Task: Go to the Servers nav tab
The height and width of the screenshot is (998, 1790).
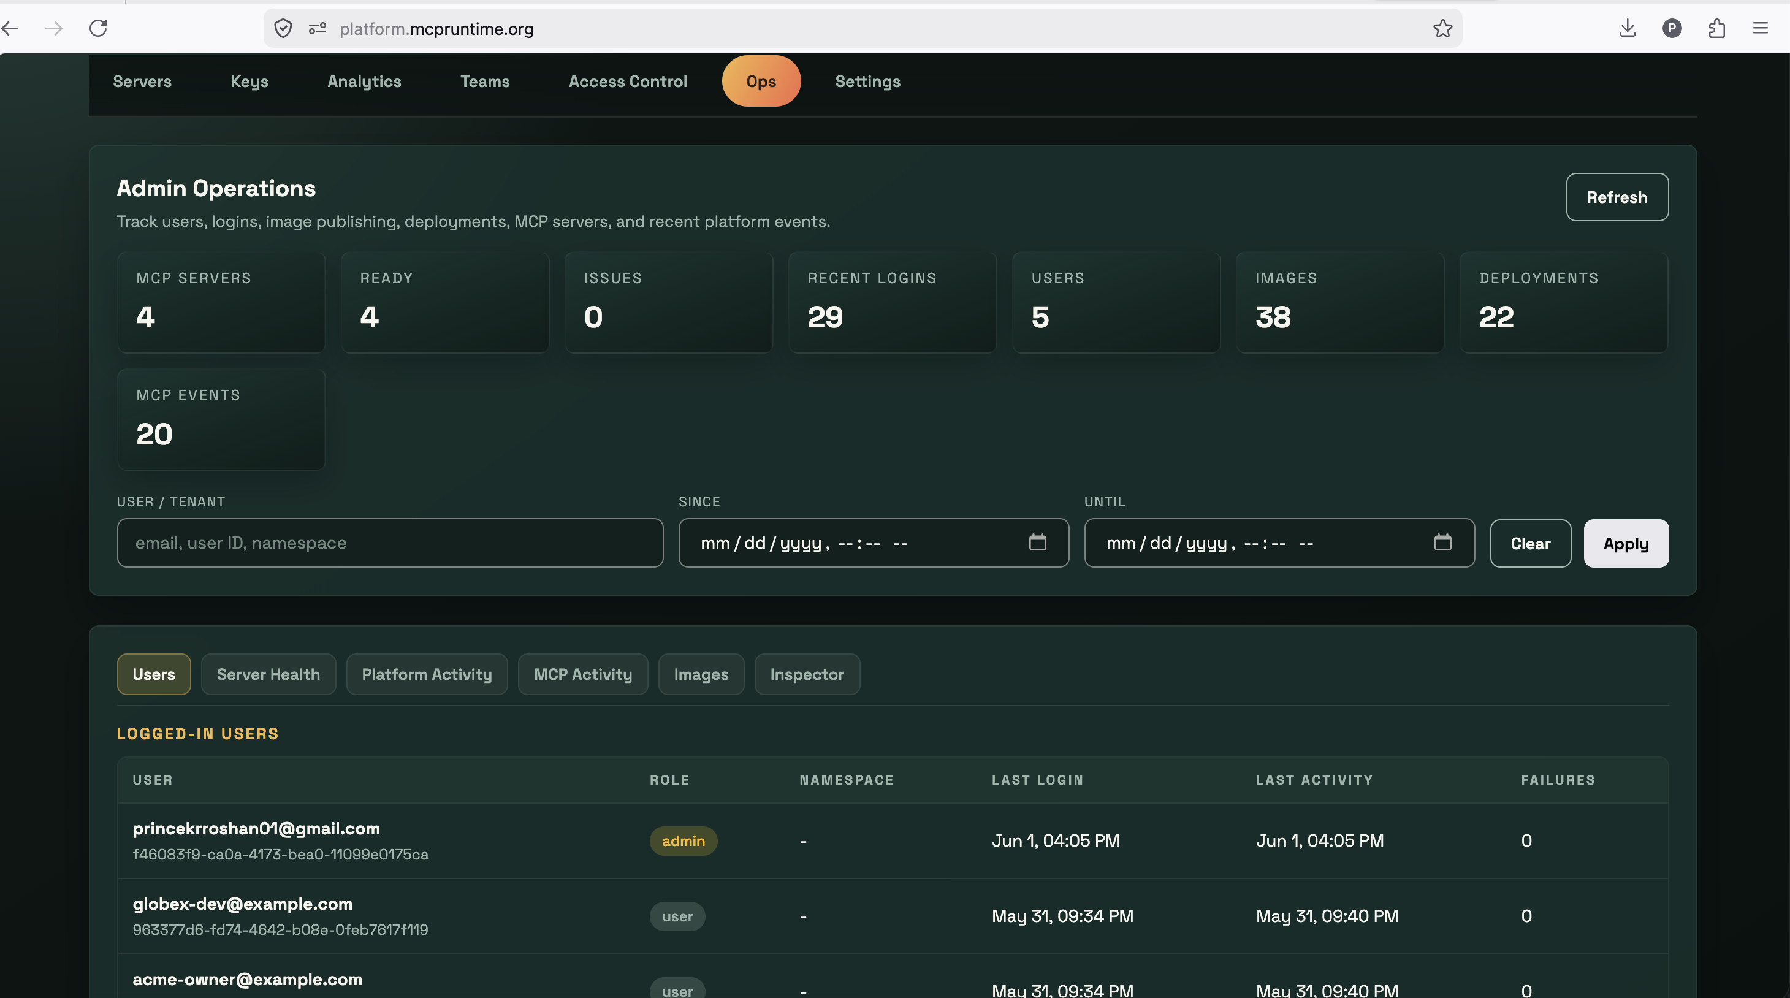Action: coord(142,82)
